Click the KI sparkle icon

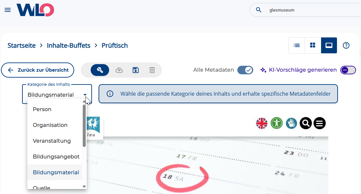pyautogui.click(x=263, y=70)
